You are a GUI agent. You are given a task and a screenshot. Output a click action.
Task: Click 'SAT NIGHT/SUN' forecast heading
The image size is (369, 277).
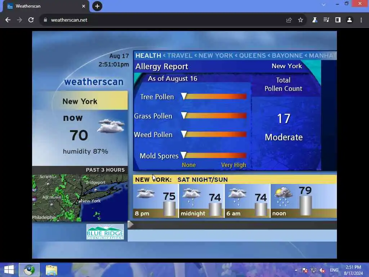203,180
